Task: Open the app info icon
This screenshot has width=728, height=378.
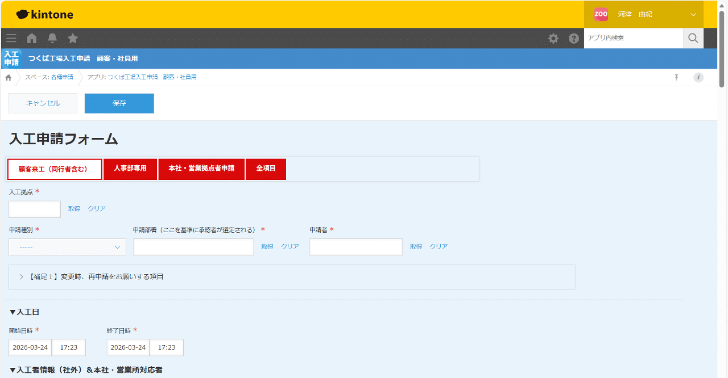Action: (x=698, y=77)
